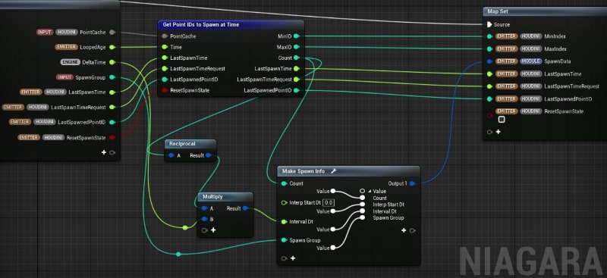Select the Get Point IDs to Spawn at Time title

[x=200, y=24]
